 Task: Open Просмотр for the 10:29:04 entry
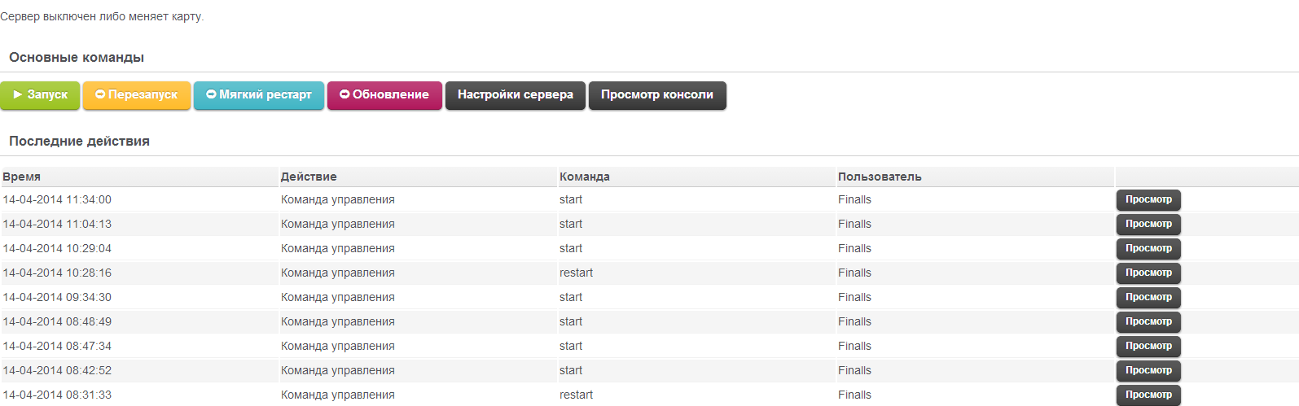(1148, 249)
